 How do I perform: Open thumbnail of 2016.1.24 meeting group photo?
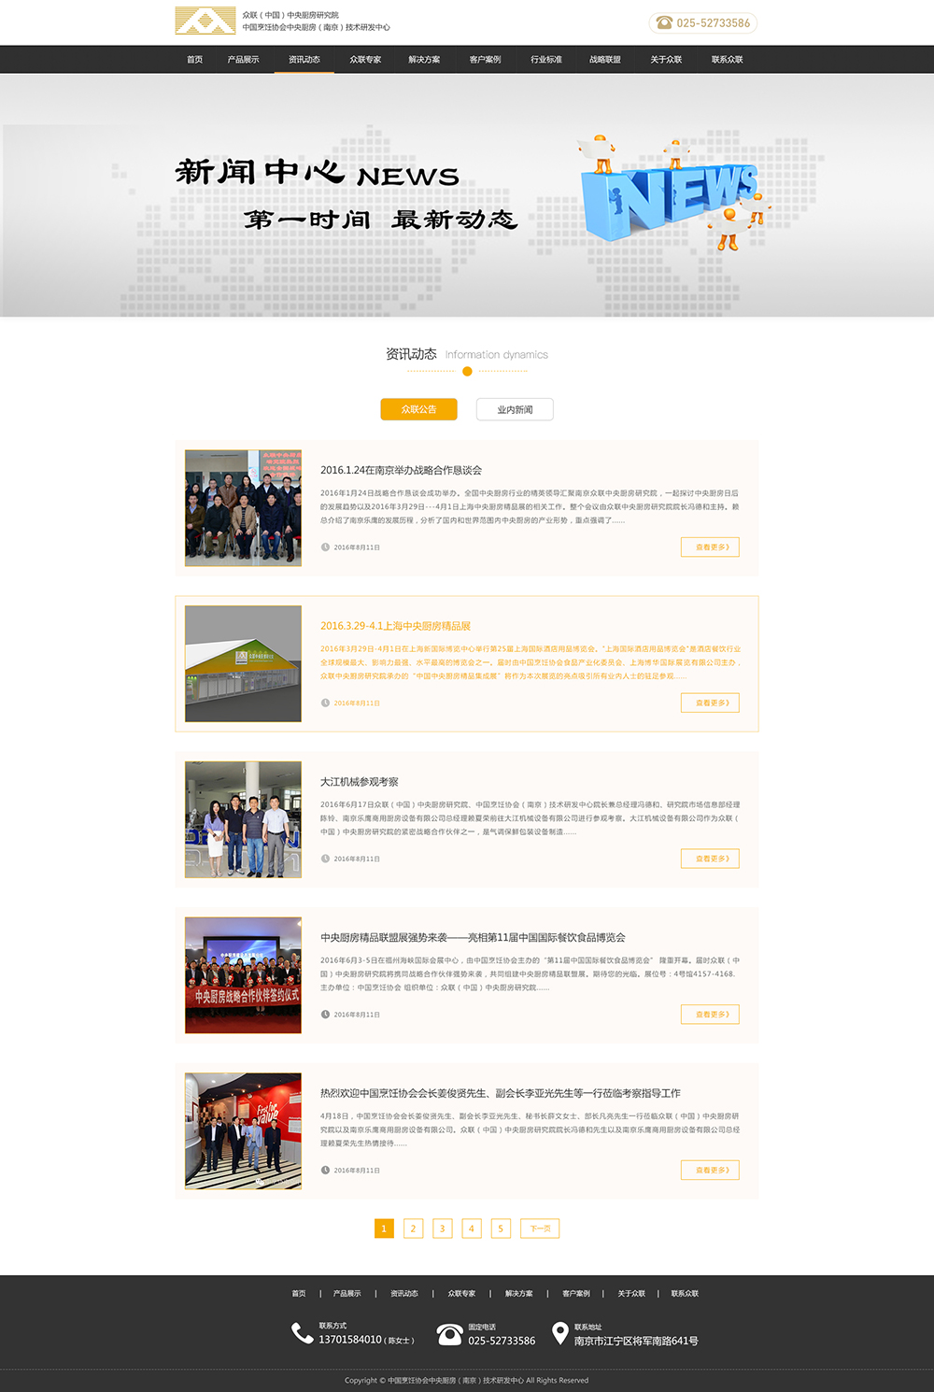tap(243, 508)
